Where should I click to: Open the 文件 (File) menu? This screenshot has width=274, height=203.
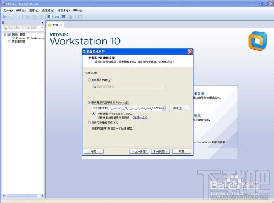coord(8,10)
